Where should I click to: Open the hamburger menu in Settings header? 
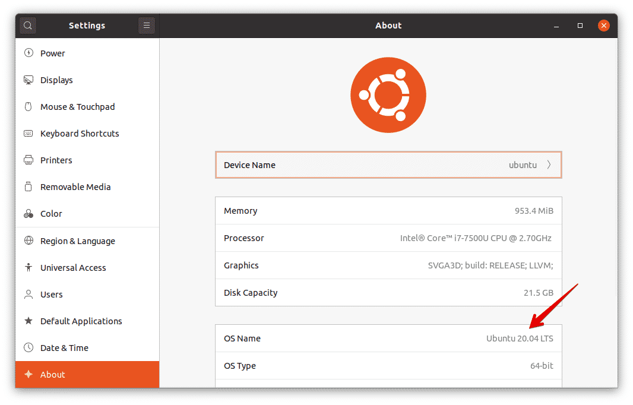pos(147,26)
